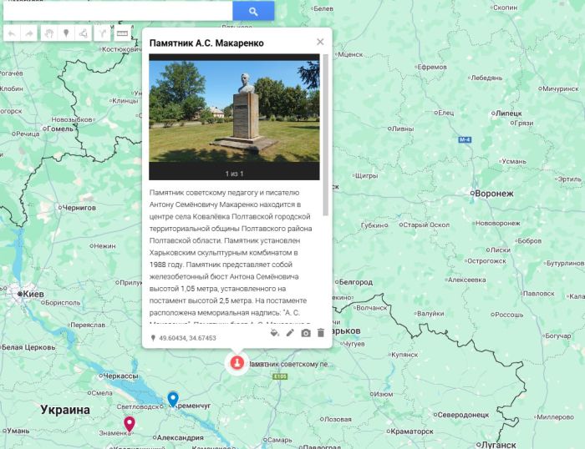Delete the place with the trash icon

click(321, 332)
